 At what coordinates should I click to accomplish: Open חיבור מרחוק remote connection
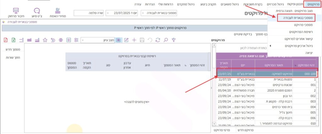coord(16,13)
